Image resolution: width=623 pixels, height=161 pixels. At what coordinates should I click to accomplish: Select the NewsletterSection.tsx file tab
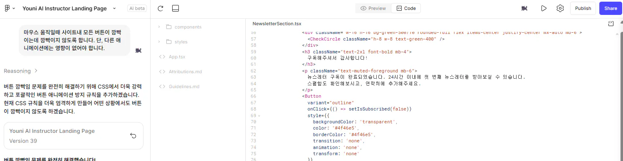point(277,24)
